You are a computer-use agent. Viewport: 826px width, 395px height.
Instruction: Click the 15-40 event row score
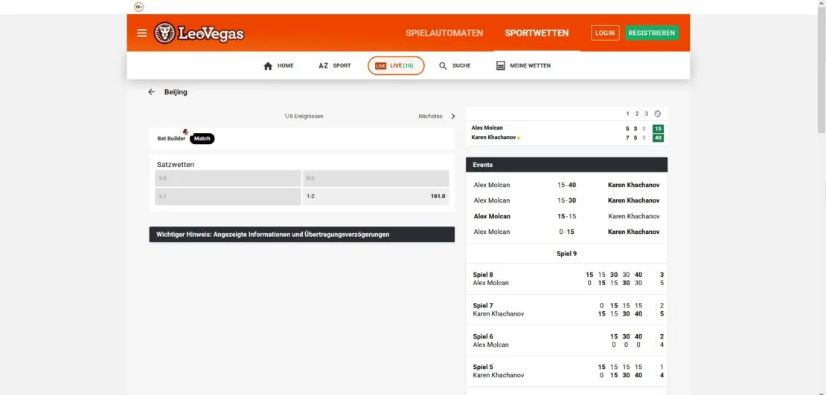click(x=566, y=185)
